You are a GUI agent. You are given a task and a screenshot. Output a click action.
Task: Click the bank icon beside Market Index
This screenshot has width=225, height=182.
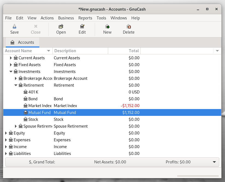click(x=26, y=106)
